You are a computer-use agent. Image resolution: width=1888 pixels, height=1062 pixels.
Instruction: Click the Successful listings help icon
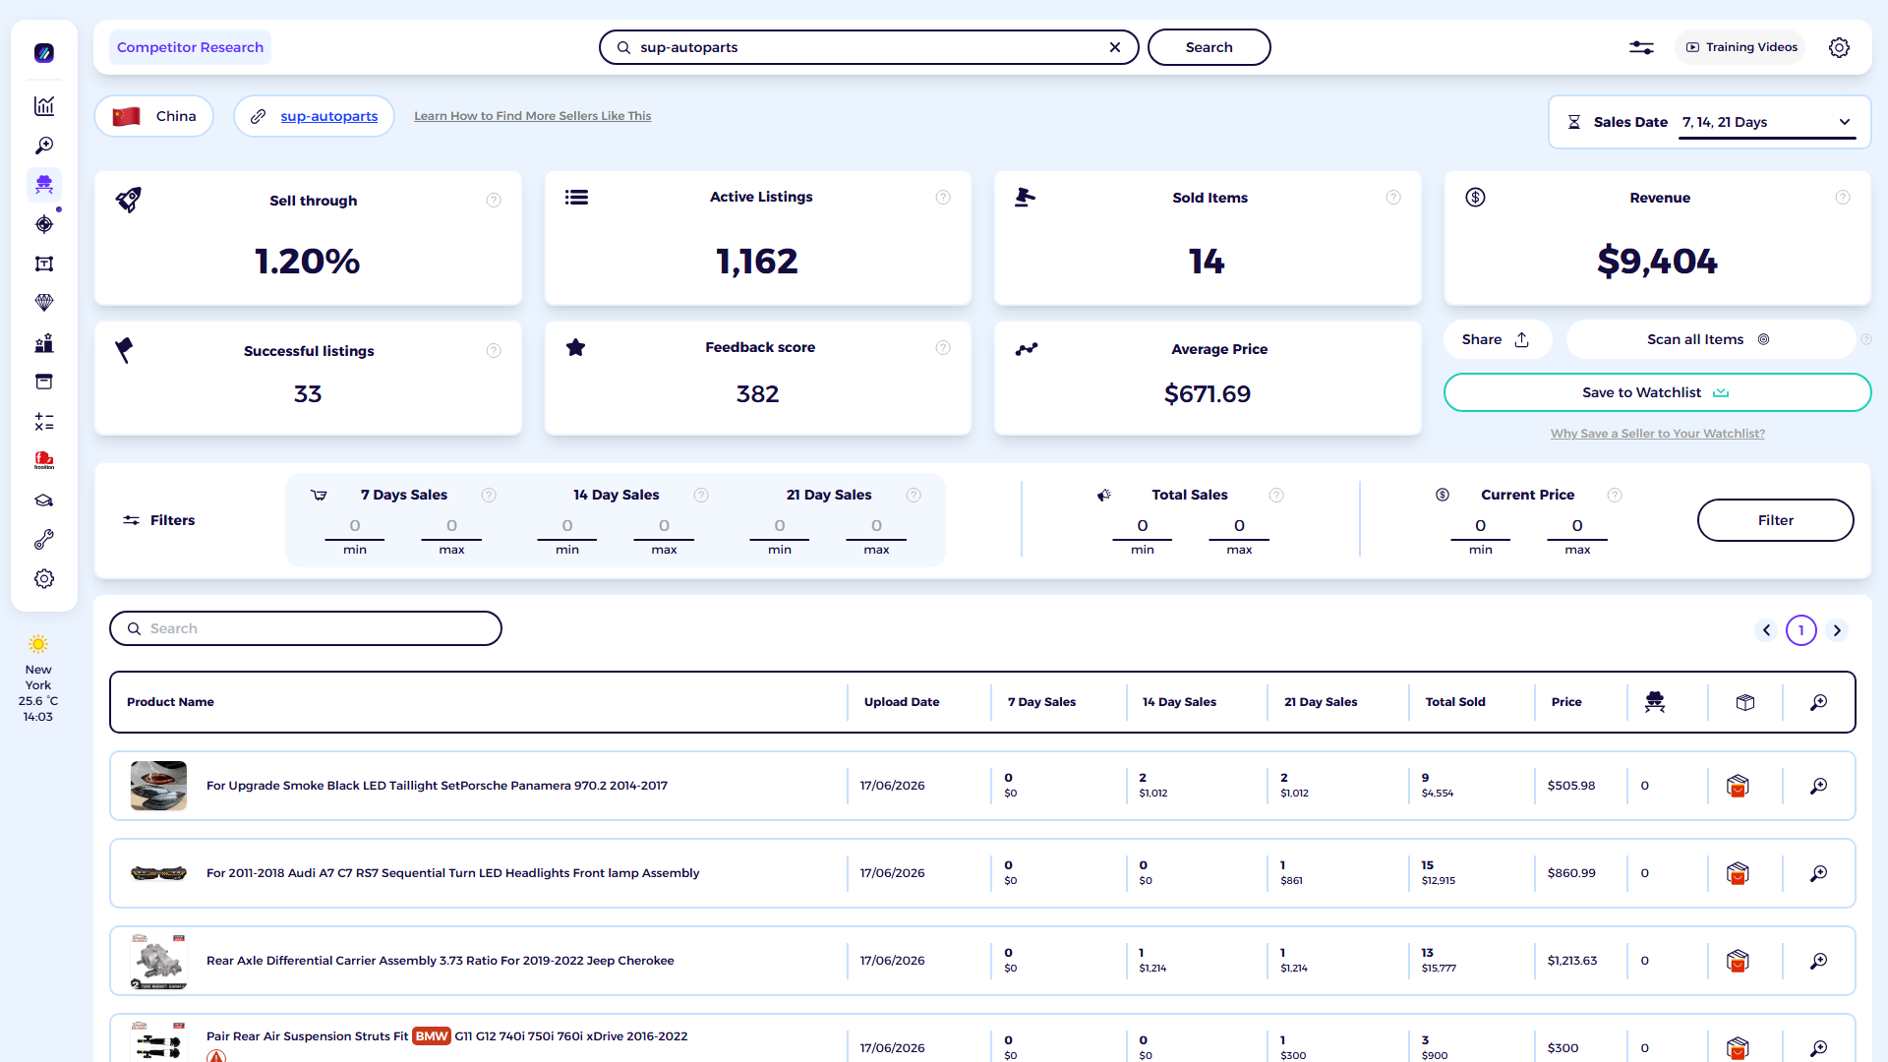[494, 351]
